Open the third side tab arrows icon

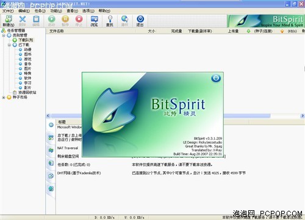[x=51, y=150]
